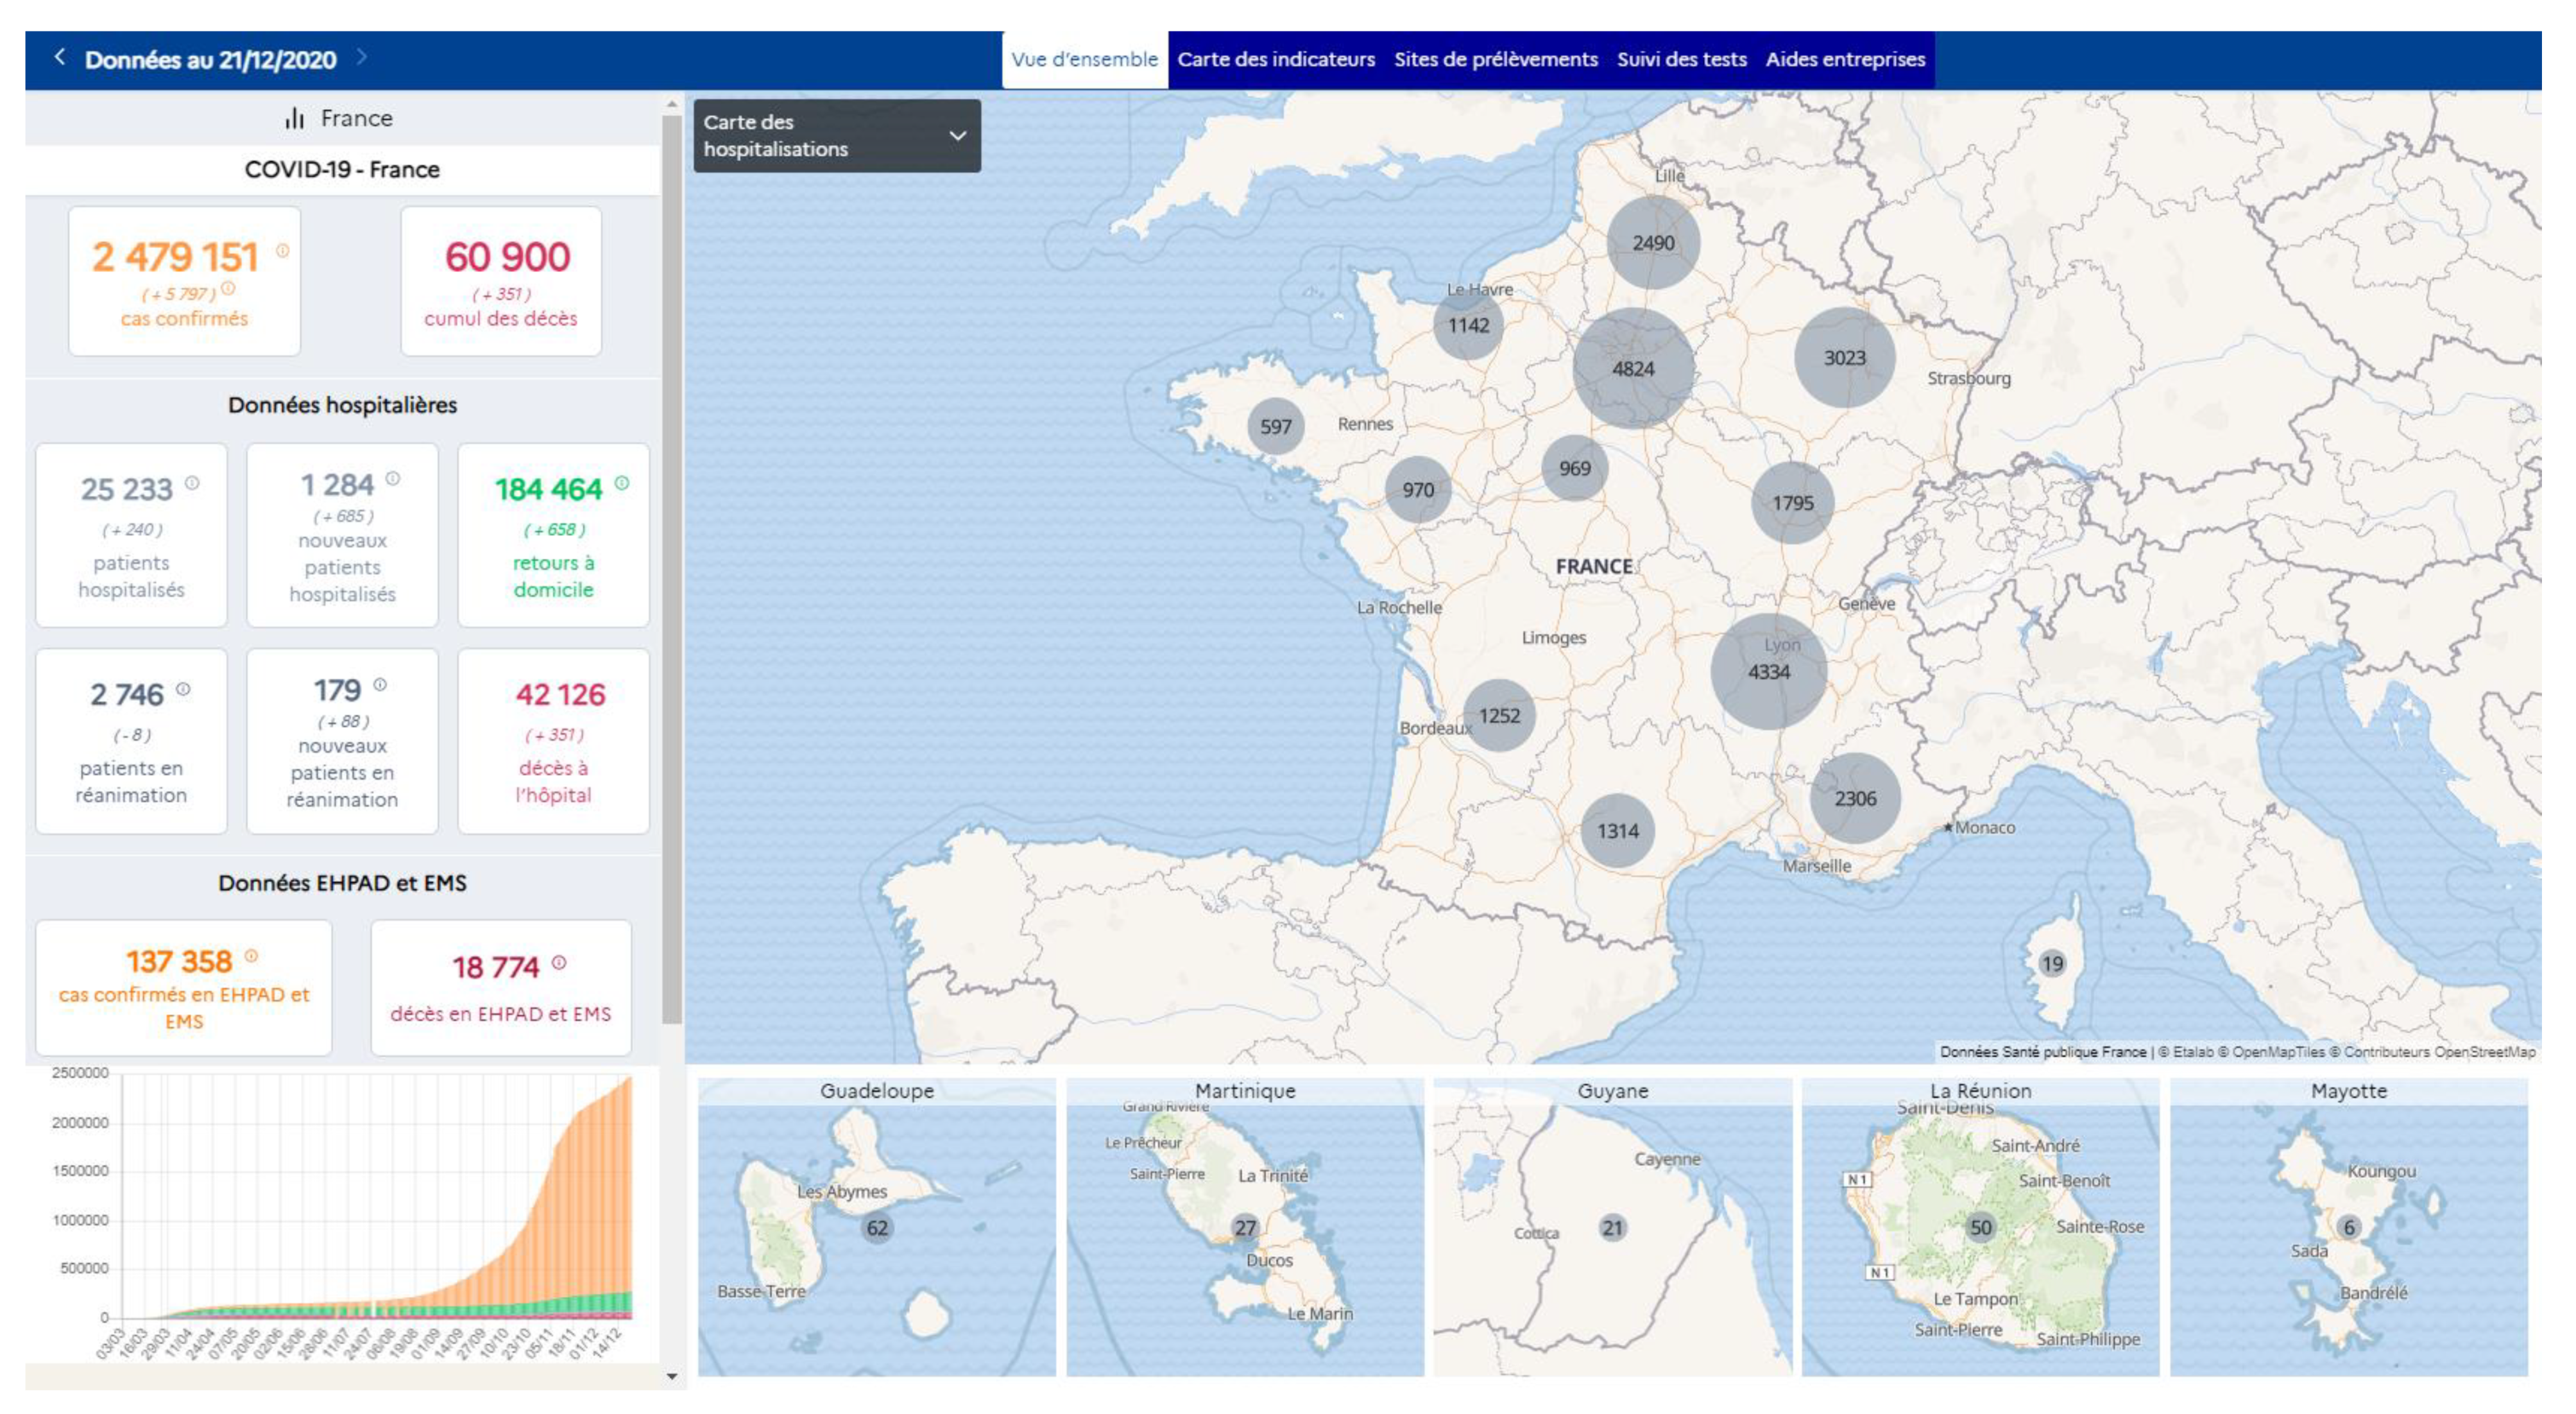Click info icon next to 25 233 patients hospitalisés

[192, 483]
